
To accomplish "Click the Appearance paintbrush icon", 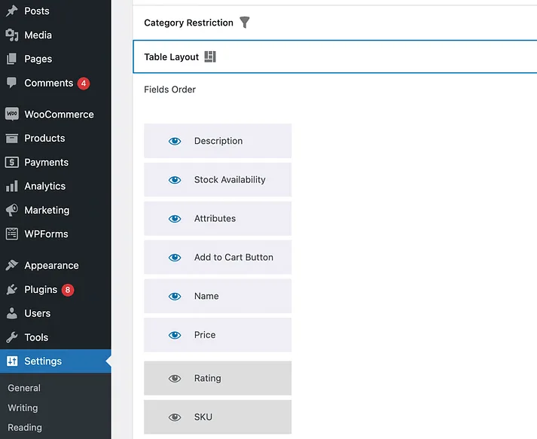I will coord(11,265).
